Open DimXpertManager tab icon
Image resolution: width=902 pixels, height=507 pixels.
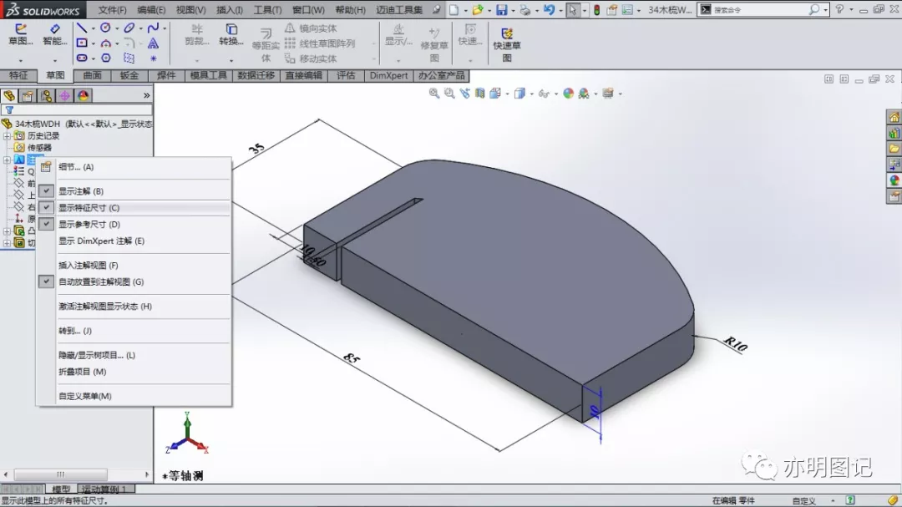[64, 95]
